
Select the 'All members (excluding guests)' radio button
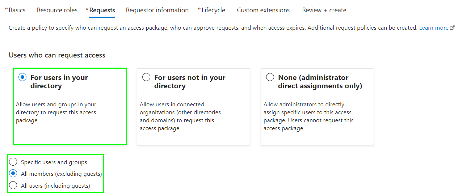pyautogui.click(x=13, y=174)
